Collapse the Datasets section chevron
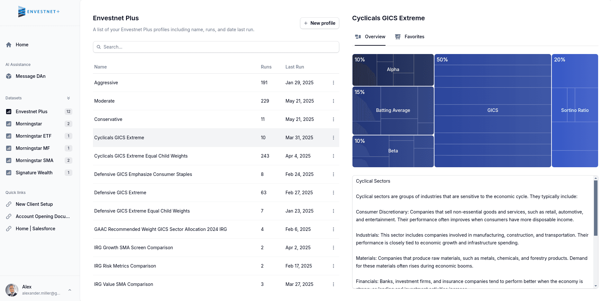Viewport: 611px width, 301px height. [68, 98]
